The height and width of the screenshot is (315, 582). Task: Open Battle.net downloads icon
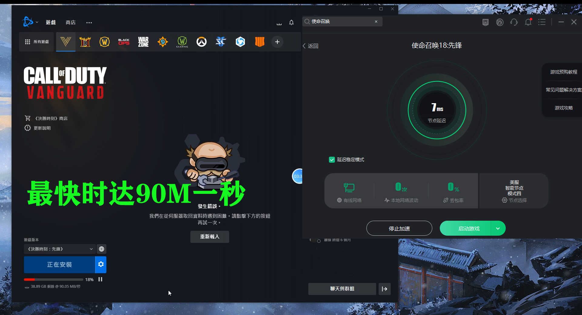(279, 23)
